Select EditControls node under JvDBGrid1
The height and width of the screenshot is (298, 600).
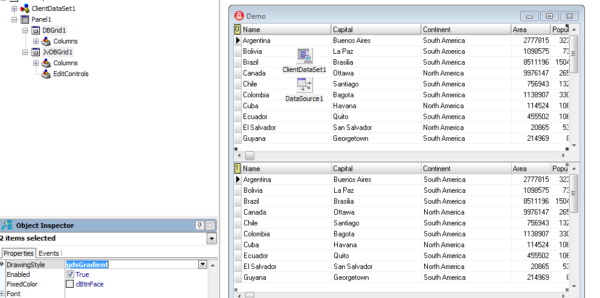pos(70,74)
